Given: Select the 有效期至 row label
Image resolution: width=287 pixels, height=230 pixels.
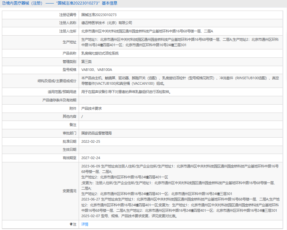Looking at the screenshot, I should tap(69, 158).
